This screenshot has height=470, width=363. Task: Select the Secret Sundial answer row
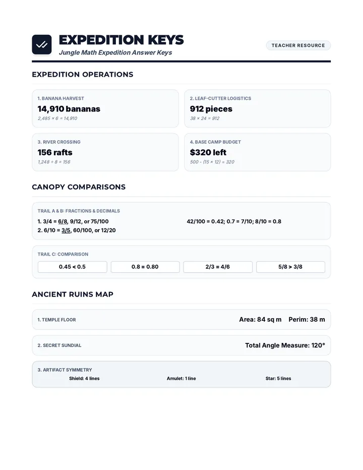tap(181, 345)
